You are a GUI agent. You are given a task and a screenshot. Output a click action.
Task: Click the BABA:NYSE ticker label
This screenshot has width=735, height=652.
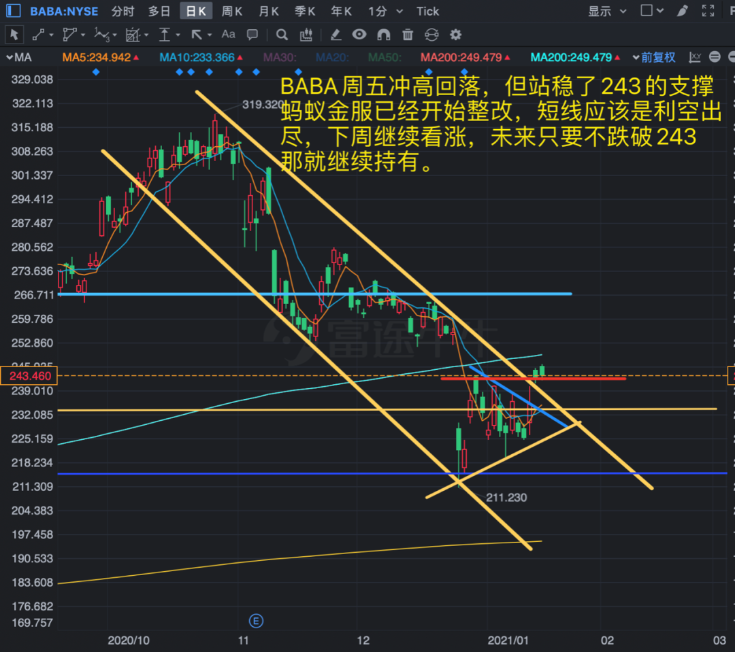pos(64,12)
